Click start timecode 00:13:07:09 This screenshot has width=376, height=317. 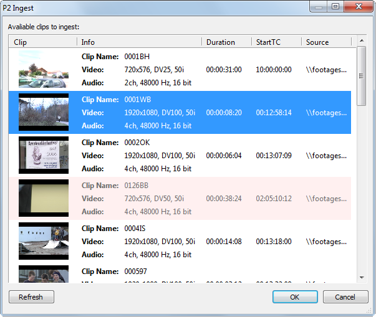(274, 156)
